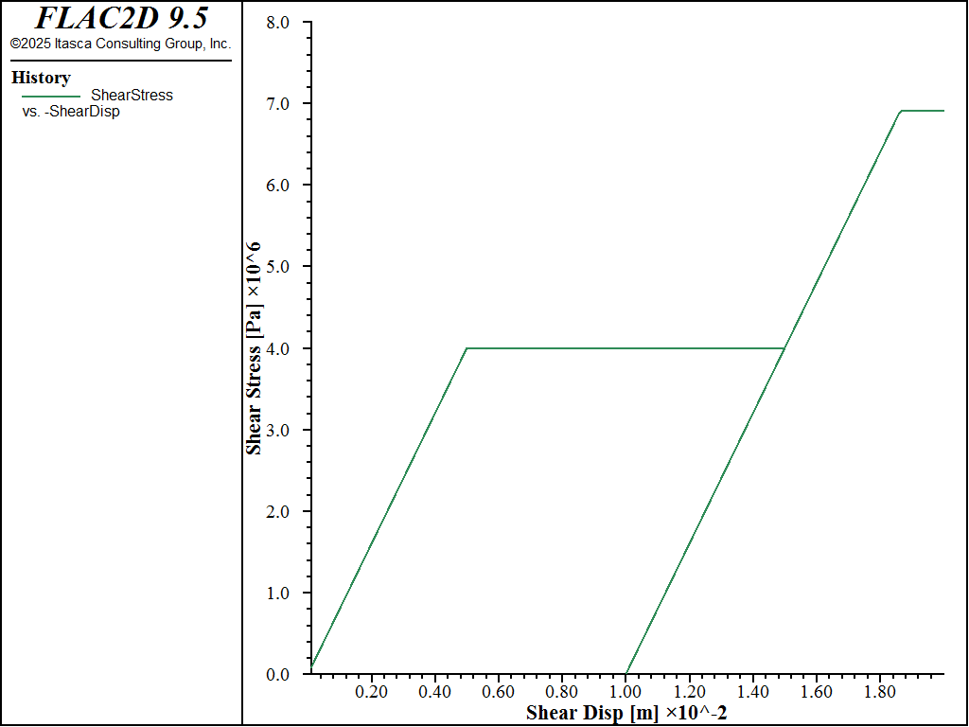Click the 0.60 x-axis tick label

pos(499,691)
